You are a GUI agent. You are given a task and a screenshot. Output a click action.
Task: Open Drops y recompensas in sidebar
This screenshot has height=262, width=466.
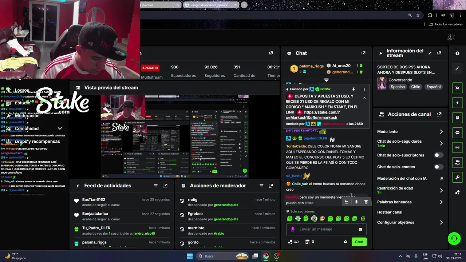pos(37,142)
